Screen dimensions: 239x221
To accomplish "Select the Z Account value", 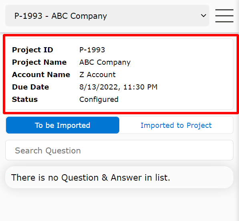I will point(97,75).
